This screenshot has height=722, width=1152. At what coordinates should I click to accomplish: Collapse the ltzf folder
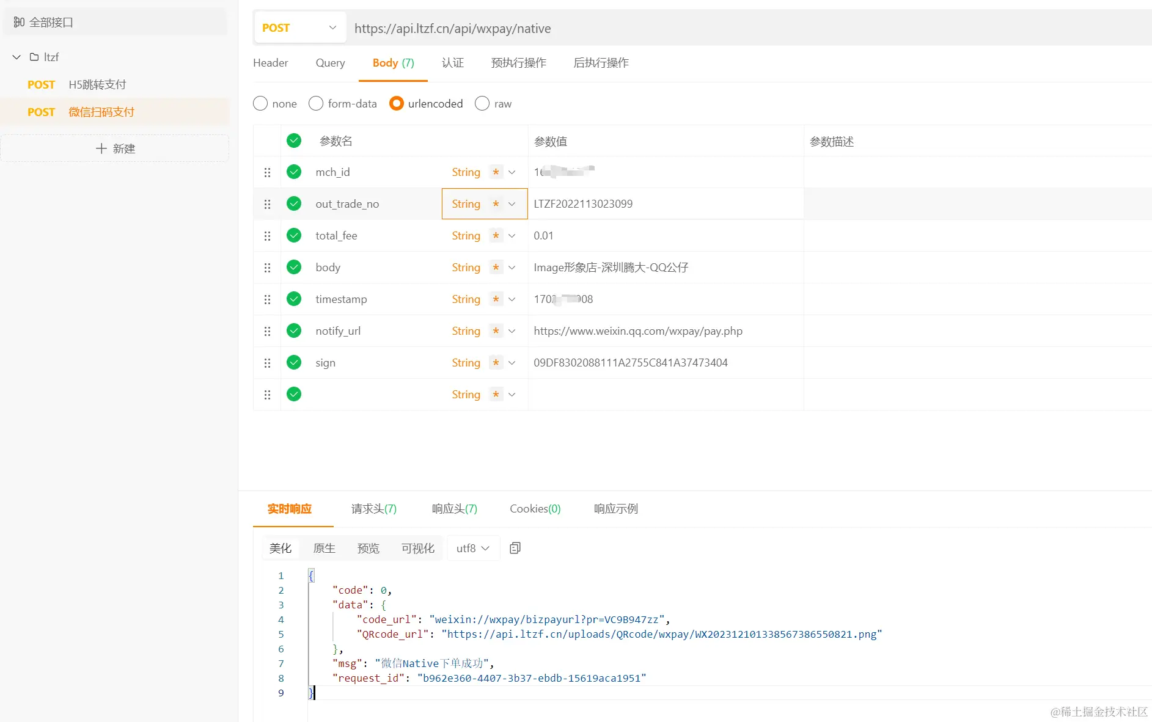pos(17,57)
